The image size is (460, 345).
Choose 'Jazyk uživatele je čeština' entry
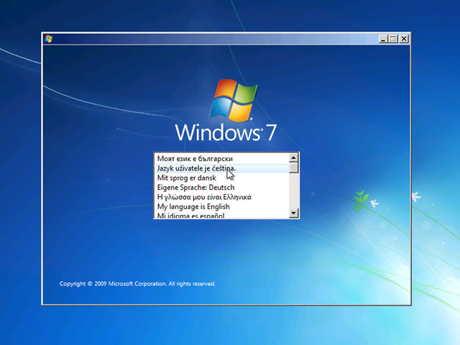(221, 168)
